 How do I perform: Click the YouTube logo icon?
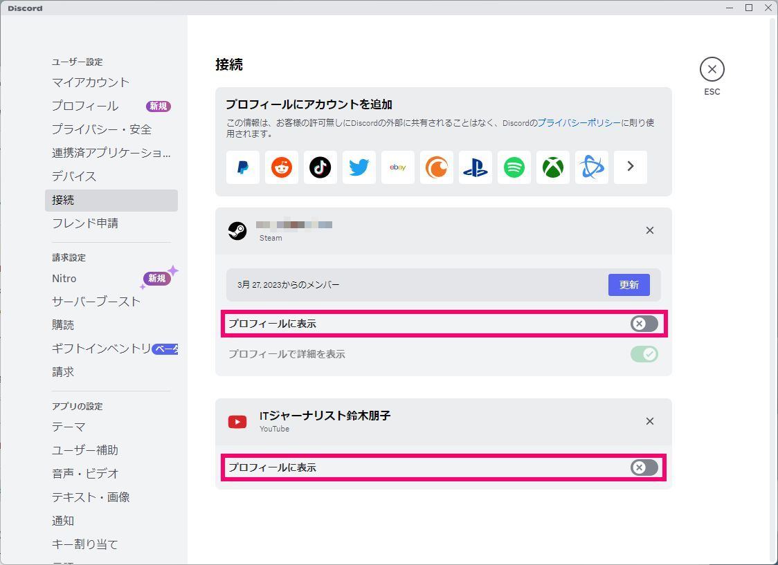click(x=237, y=422)
